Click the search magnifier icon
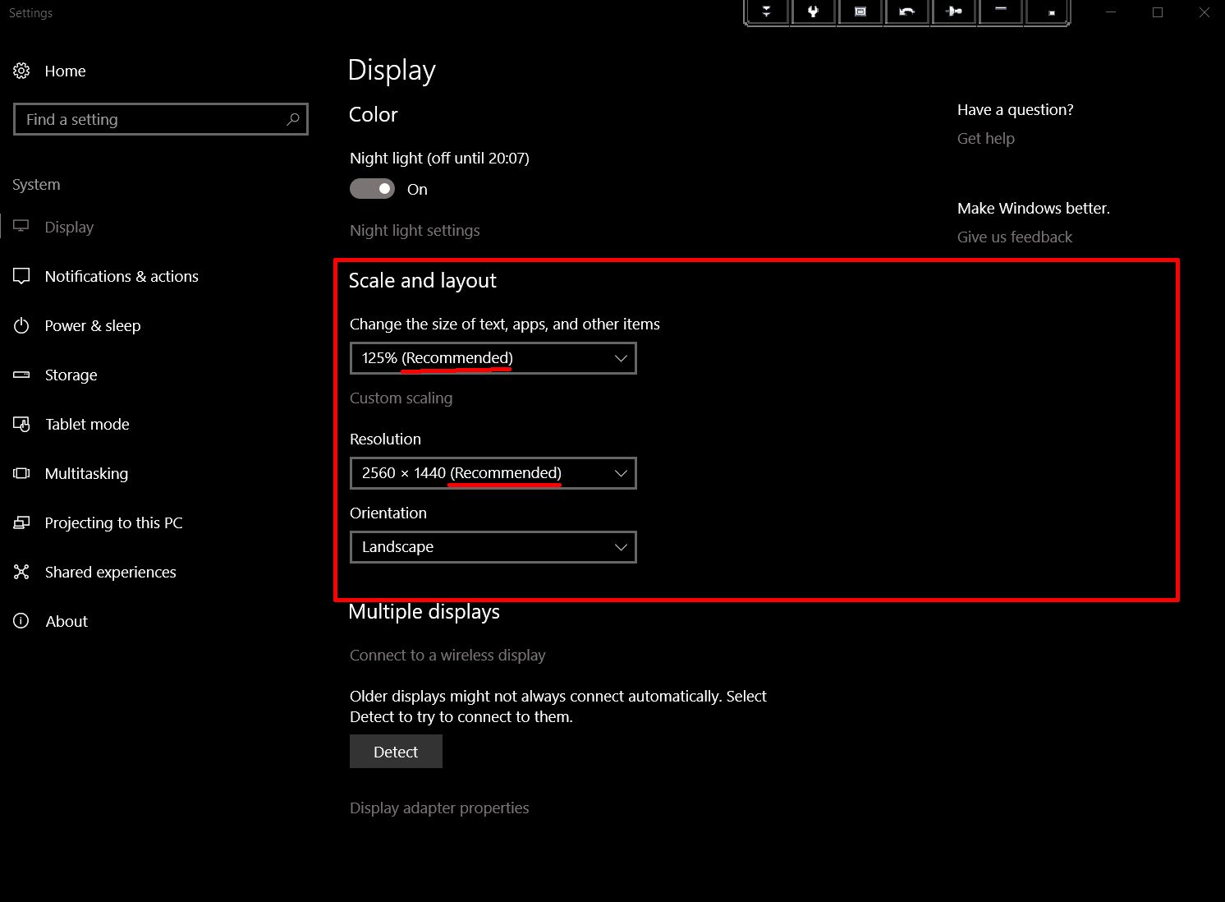Viewport: 1225px width, 902px height. click(293, 119)
